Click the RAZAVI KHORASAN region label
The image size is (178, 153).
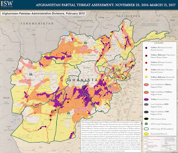(x=11, y=60)
